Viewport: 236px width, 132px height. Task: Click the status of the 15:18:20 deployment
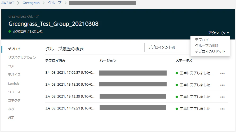[x=193, y=85]
